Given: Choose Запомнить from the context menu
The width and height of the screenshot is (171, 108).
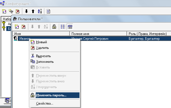Looking at the screenshot, I should click(55, 62).
